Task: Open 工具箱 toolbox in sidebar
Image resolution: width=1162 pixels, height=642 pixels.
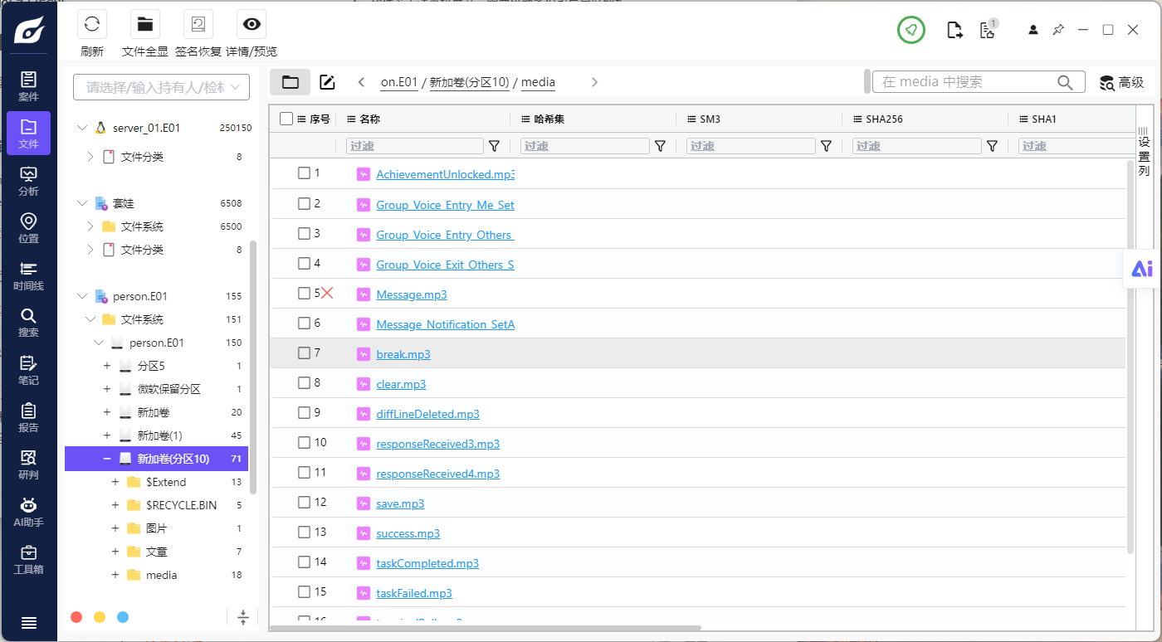Action: pos(28,559)
